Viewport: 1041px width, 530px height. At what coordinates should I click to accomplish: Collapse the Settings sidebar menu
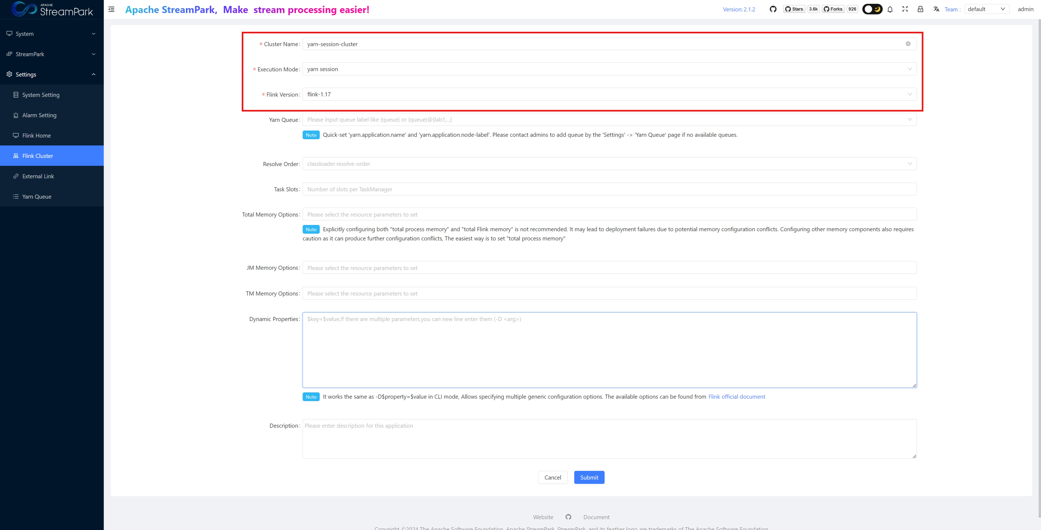click(52, 74)
